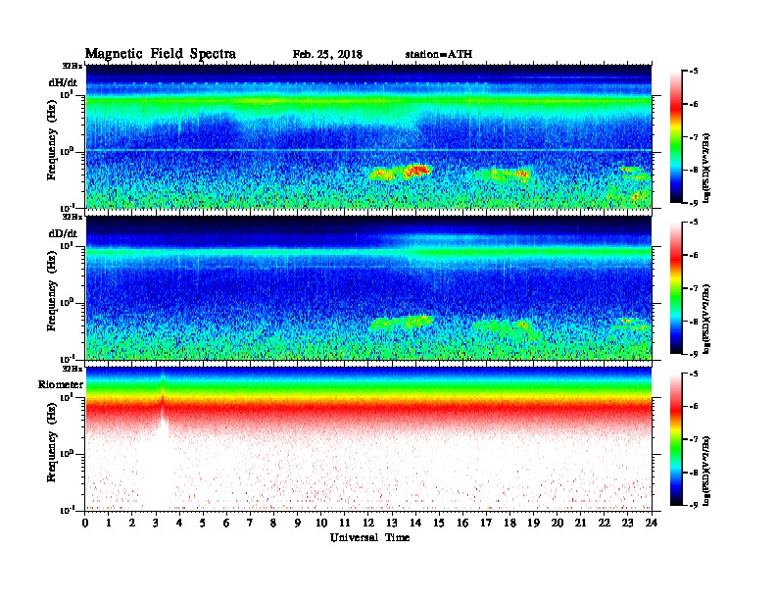Click the "-6" tick of dD/dt color scale
776x600 pixels.
[x=694, y=255]
